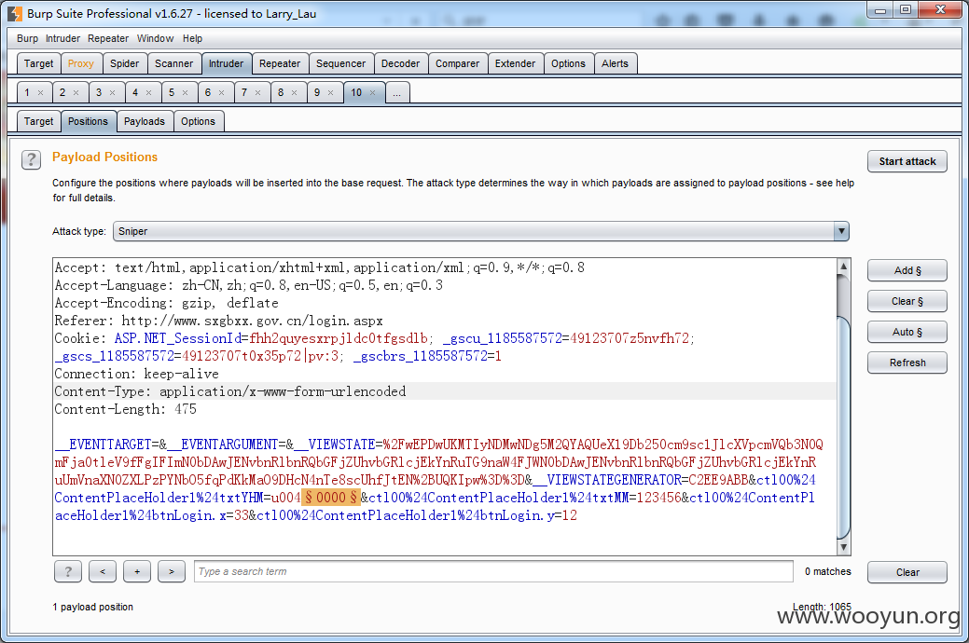969x643 pixels.
Task: Click the Auto § button
Action: [907, 333]
